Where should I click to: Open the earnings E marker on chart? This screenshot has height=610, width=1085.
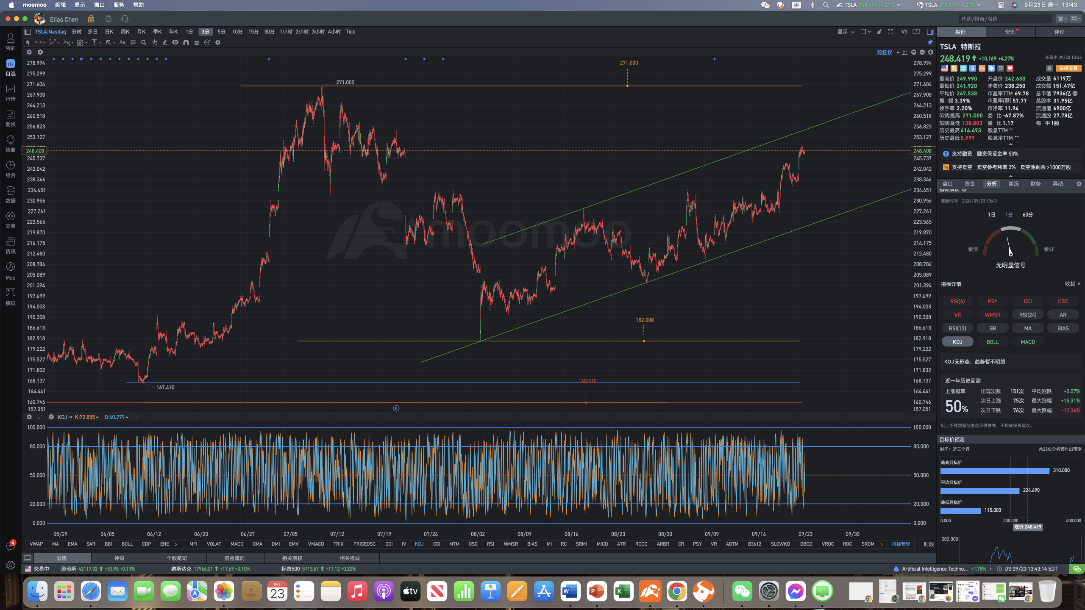tap(396, 408)
